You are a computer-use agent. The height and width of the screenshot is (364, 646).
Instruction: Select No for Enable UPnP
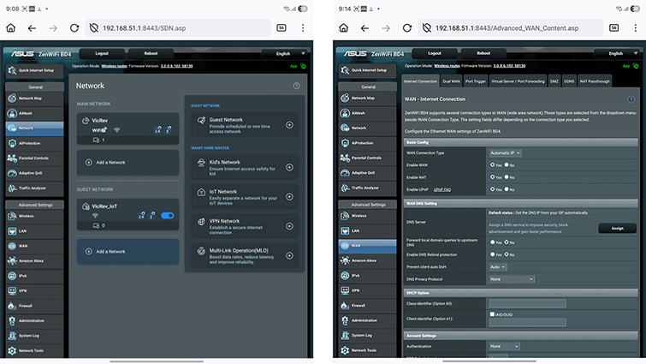(508, 188)
